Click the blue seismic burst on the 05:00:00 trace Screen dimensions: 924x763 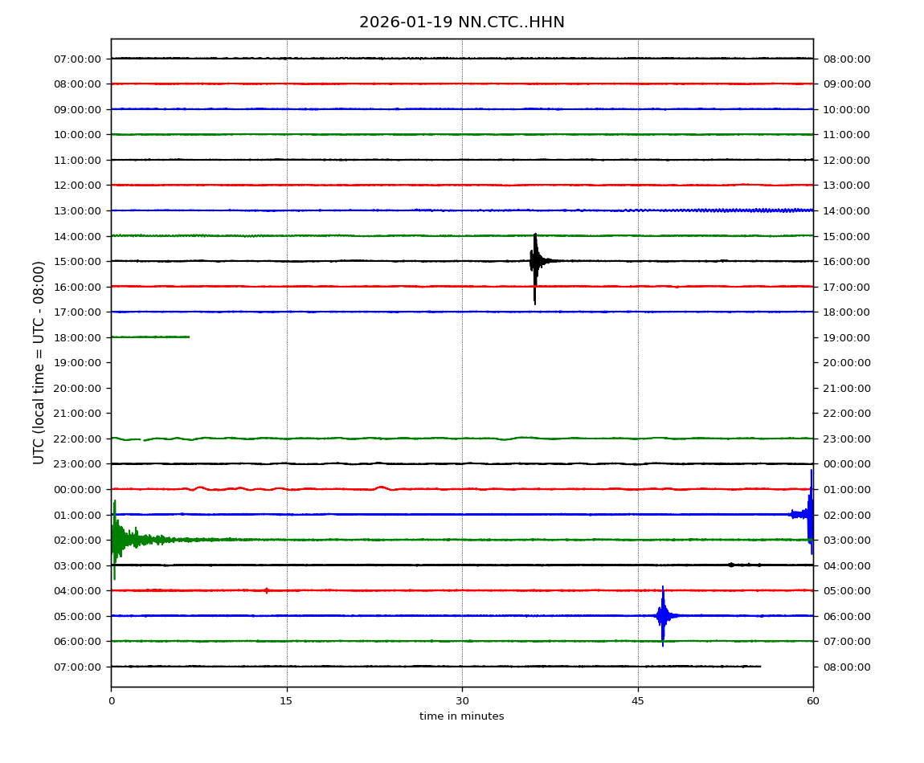[x=663, y=616]
